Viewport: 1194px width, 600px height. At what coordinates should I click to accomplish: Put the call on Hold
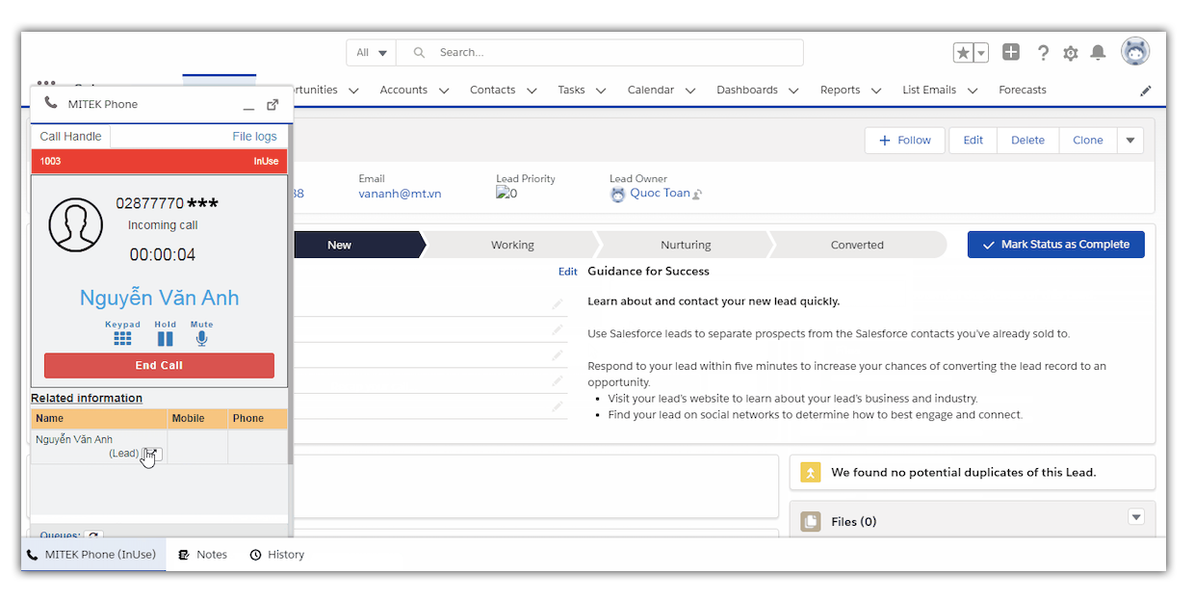click(166, 338)
